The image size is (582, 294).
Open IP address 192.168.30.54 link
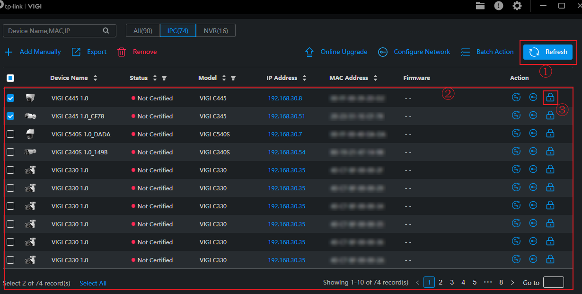click(286, 152)
